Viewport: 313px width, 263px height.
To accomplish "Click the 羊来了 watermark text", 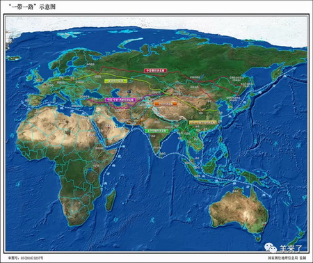I will click(x=290, y=248).
